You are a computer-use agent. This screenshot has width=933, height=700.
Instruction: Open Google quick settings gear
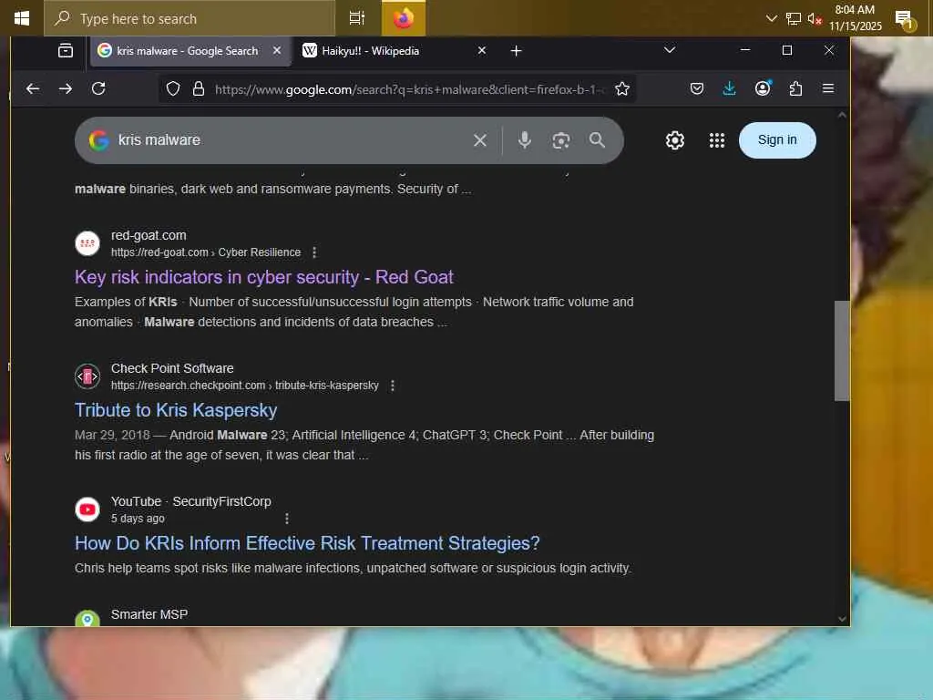[x=675, y=140]
